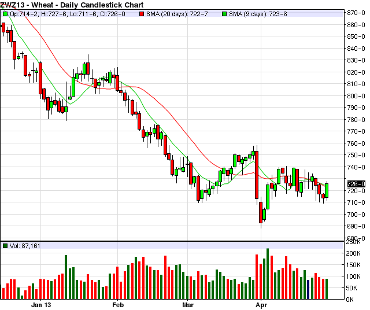The image size is (370, 310).
Task: Click the 0K volume axis label
Action: (350, 300)
